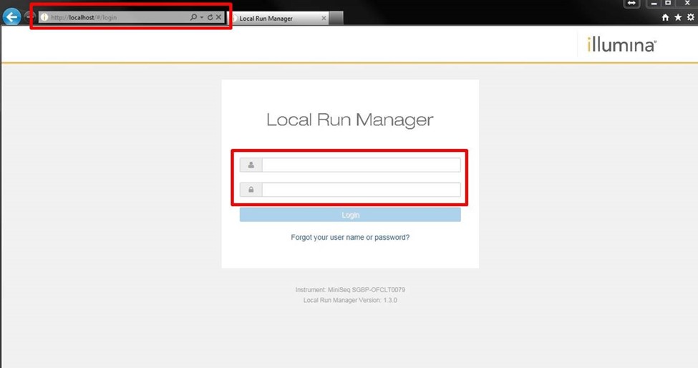
Task: Click the password input field
Action: tap(361, 190)
